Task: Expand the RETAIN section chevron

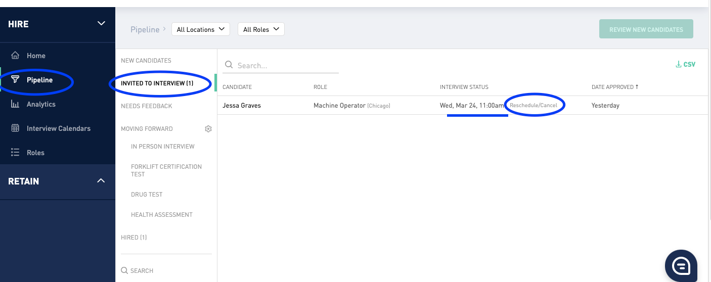Action: click(x=101, y=181)
